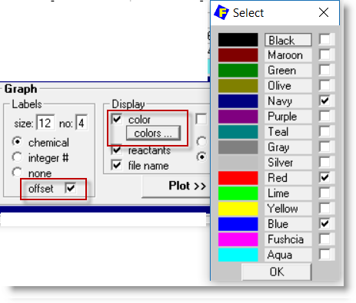
Task: Toggle the reactants checkbox
Action: click(x=117, y=150)
